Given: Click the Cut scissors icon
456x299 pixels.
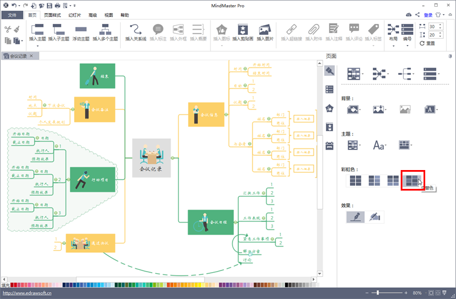Looking at the screenshot, I should 8,29.
